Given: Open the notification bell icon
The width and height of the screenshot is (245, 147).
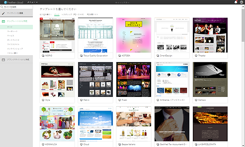Looking at the screenshot, I should pos(236,2).
